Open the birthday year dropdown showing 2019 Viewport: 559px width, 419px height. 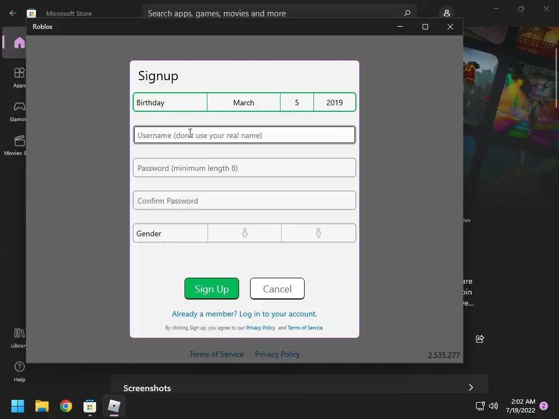[335, 103]
